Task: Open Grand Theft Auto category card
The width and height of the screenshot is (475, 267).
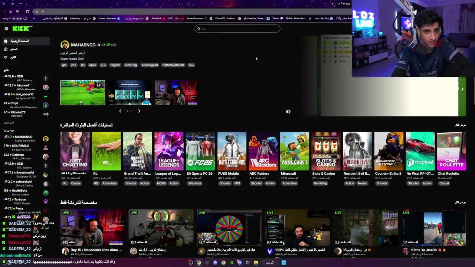Action: (x=138, y=151)
